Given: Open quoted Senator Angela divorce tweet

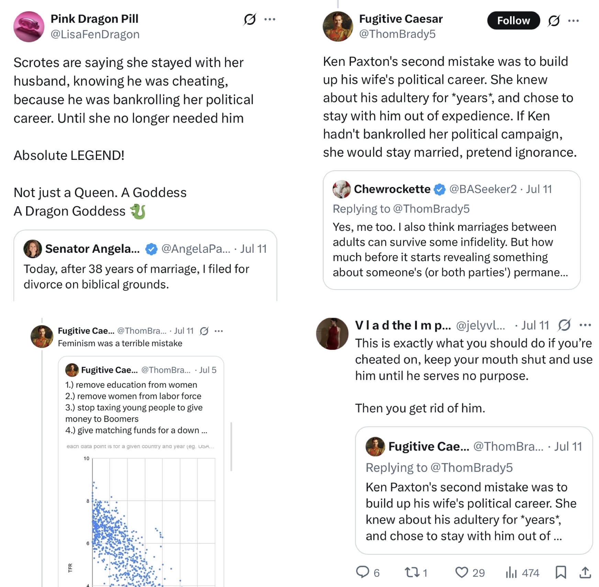Looking at the screenshot, I should (x=145, y=265).
